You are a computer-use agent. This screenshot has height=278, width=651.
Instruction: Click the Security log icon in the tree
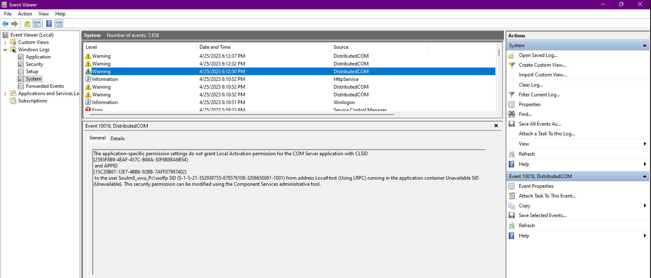(x=21, y=64)
